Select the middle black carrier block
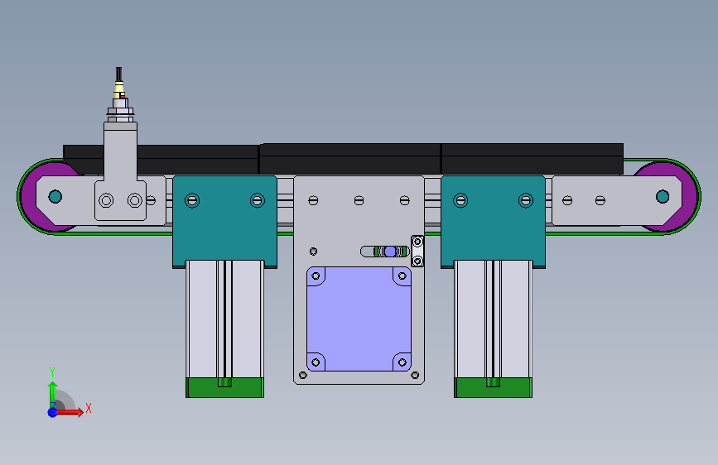The height and width of the screenshot is (465, 718). point(349,159)
